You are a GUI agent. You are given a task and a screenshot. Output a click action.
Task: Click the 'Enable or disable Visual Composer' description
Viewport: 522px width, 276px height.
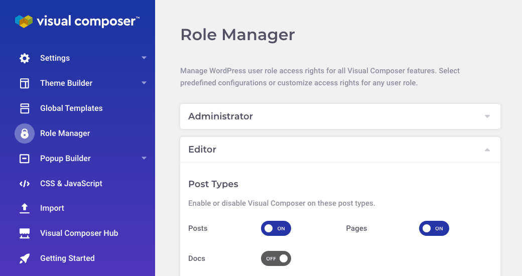tap(282, 203)
